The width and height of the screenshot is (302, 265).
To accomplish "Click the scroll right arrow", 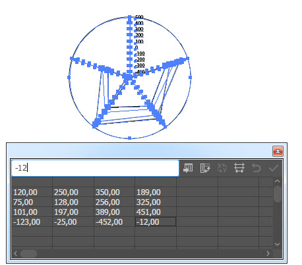I will point(268,254).
